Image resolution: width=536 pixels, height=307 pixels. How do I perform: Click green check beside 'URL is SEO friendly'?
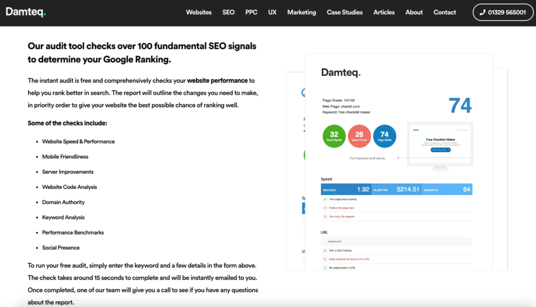click(325, 251)
